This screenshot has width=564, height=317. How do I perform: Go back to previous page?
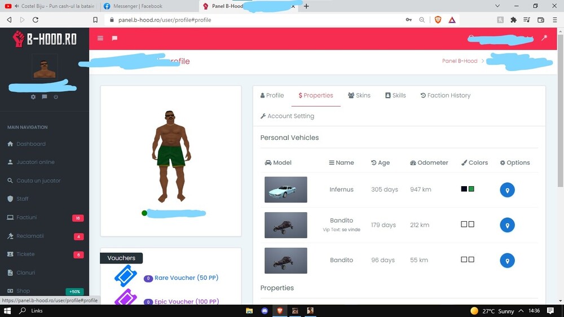(10, 20)
